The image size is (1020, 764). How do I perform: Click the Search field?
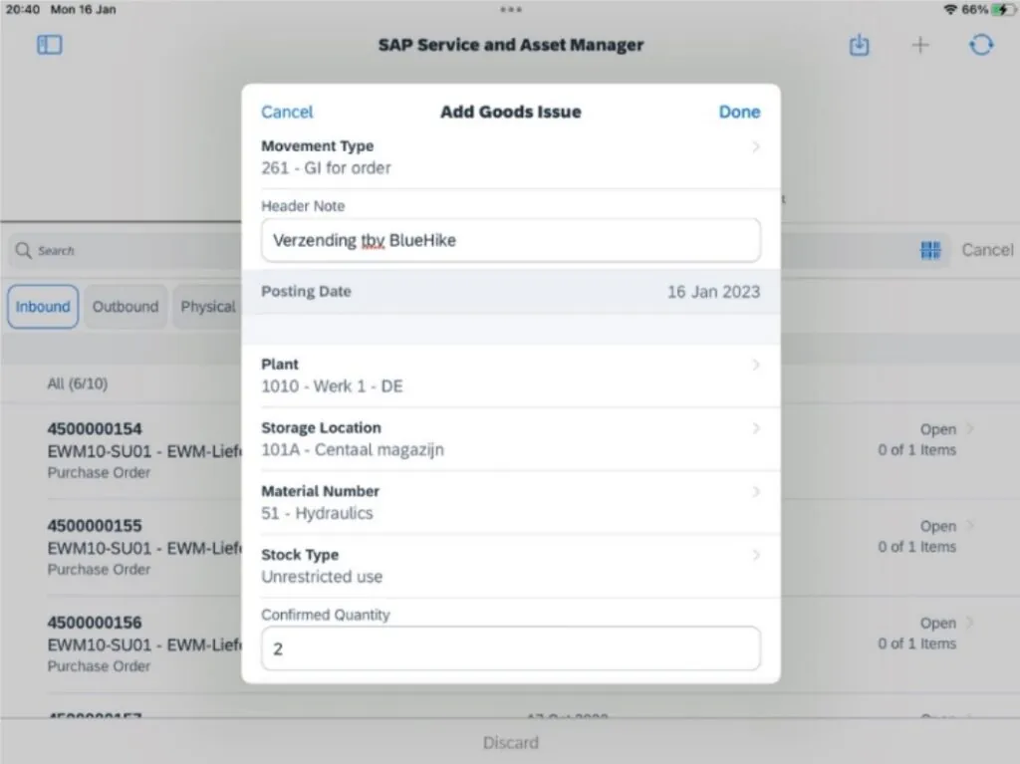[127, 251]
